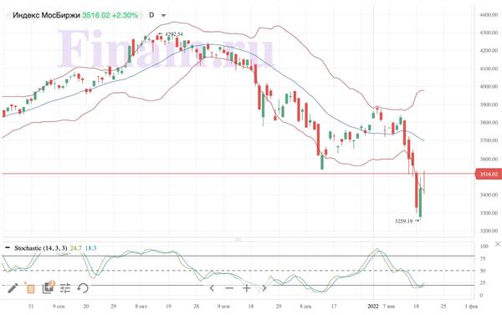The image size is (502, 315).
Task: Click the 2022 date axis label
Action: coord(373,307)
